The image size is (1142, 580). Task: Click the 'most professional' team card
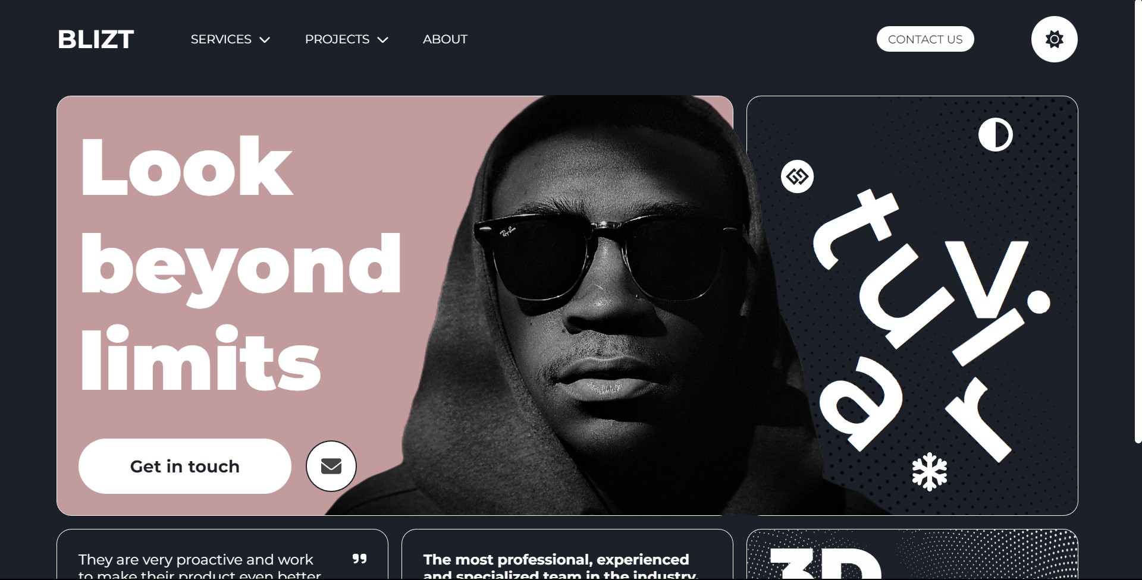coord(567,554)
